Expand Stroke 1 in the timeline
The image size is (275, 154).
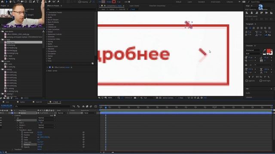[x=18, y=125]
